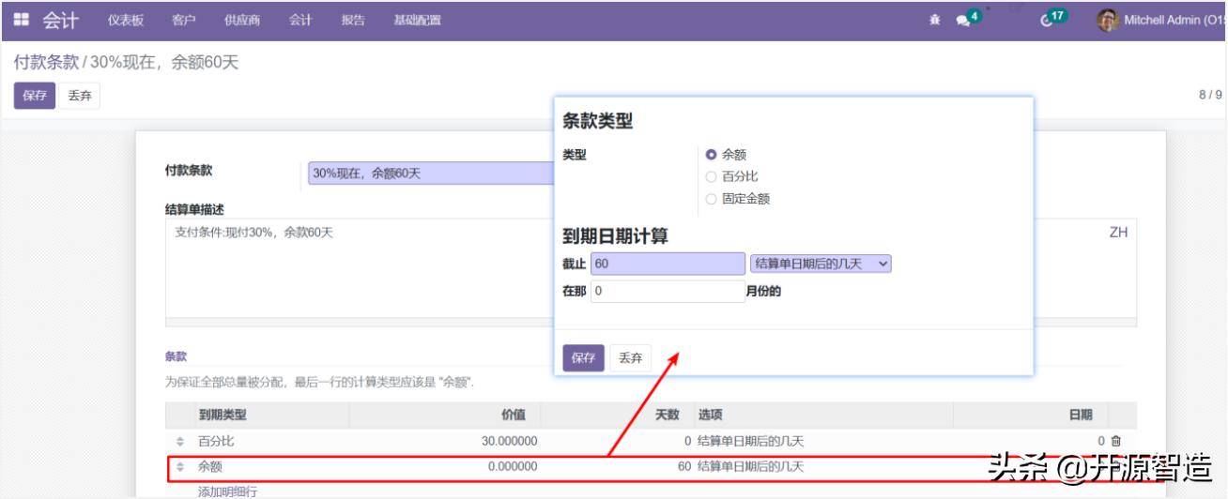1228x499 pixels.
Task: Click the 会计 app title in navbar
Action: pos(60,20)
